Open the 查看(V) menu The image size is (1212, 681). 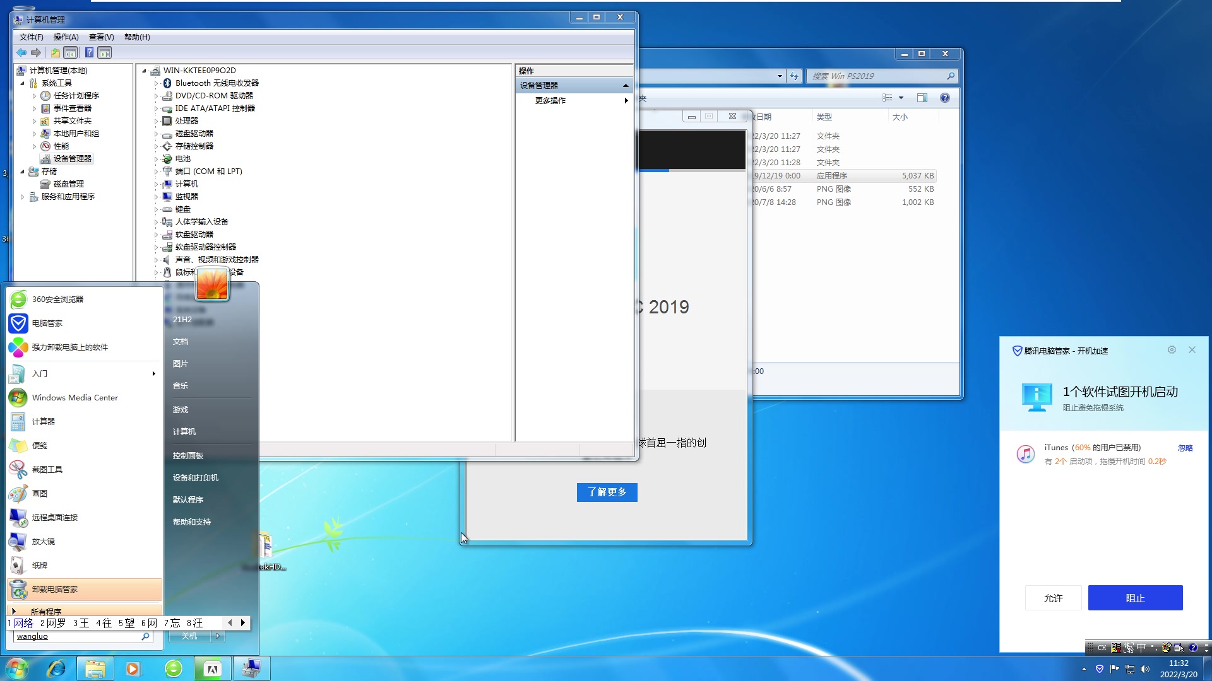coord(101,37)
